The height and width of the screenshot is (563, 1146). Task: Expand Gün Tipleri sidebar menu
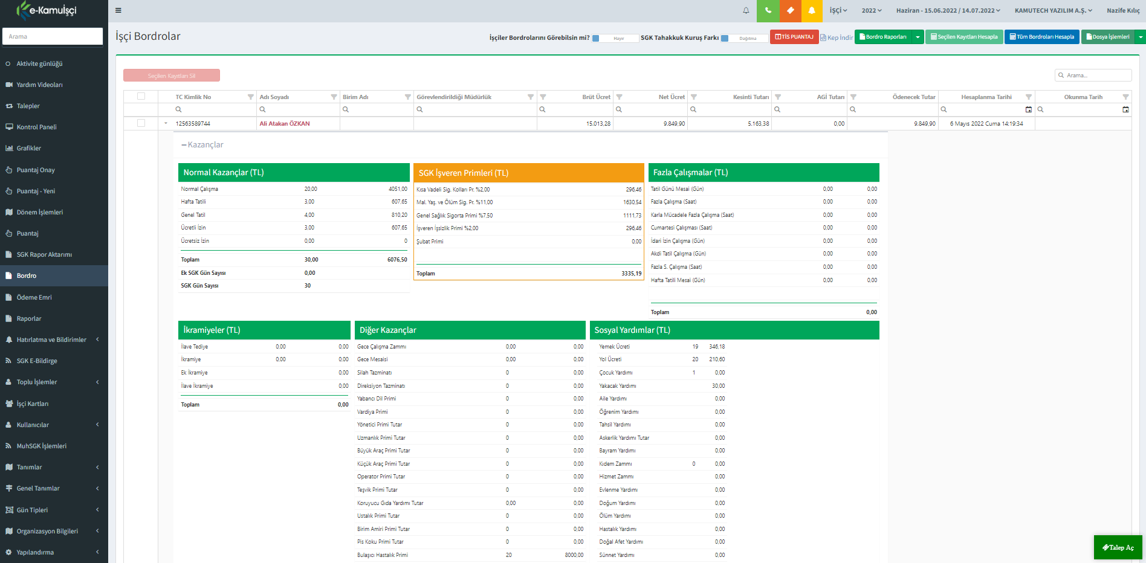54,510
